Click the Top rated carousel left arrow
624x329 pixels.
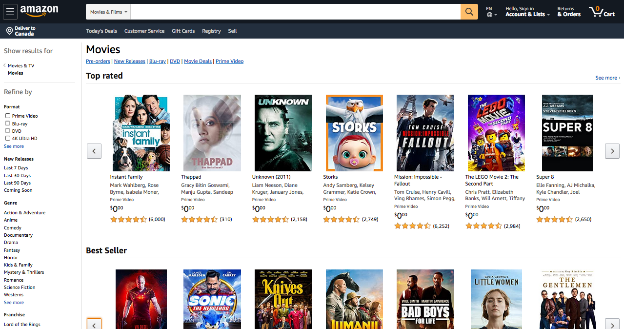coord(94,151)
